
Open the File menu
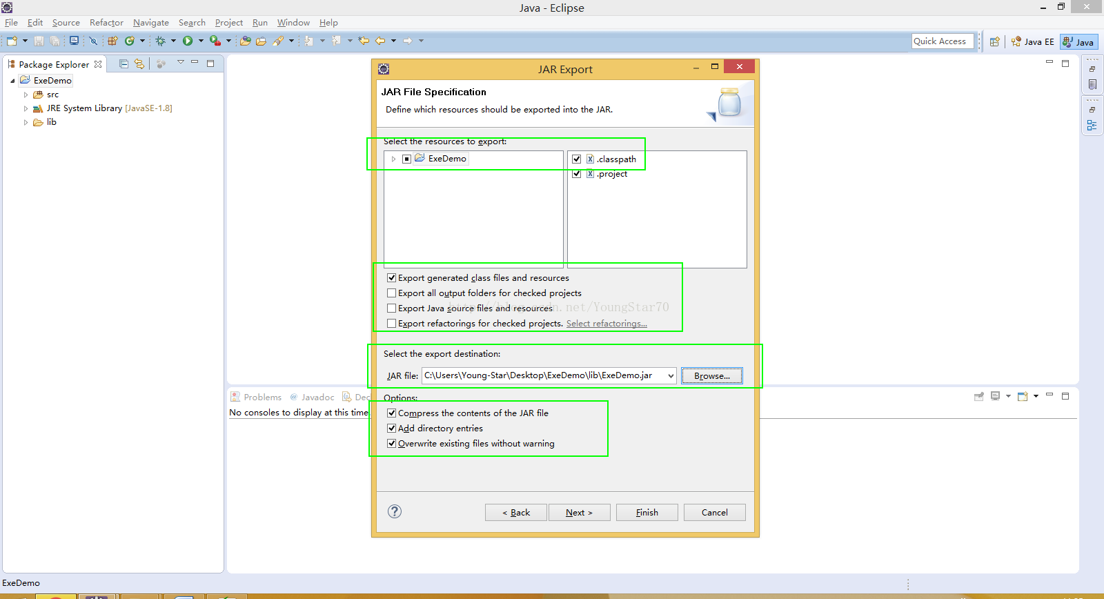point(11,23)
